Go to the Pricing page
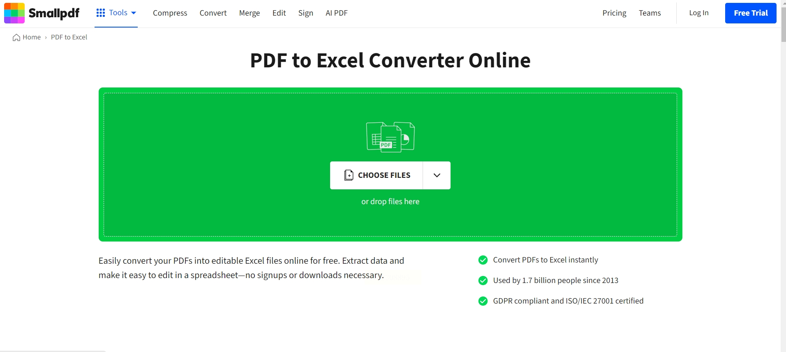The height and width of the screenshot is (352, 786). point(614,13)
